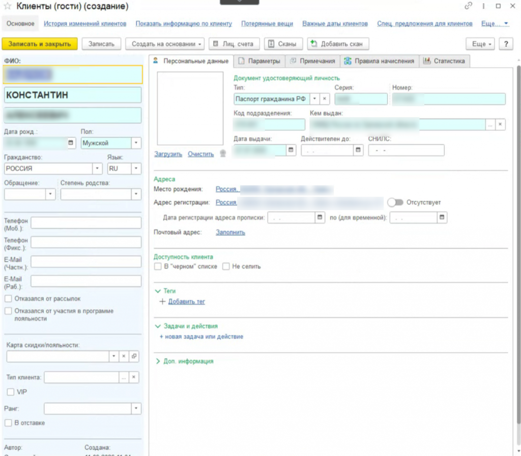Copy link to this form icon
Viewport: 521px width, 456px height.
click(468, 6)
